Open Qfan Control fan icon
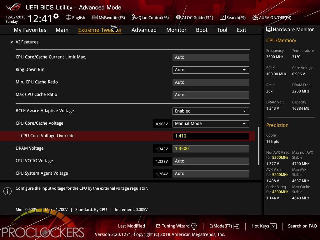The height and width of the screenshot is (240, 320). pos(134,17)
